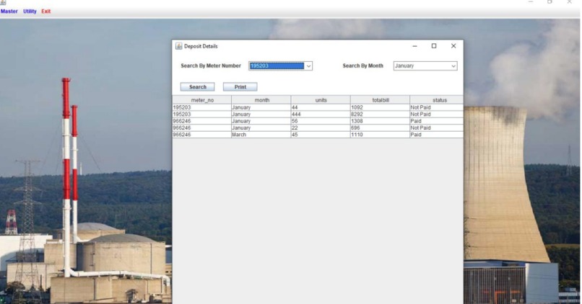582x304 pixels.
Task: Select the units cell 22
Action: click(x=321, y=128)
